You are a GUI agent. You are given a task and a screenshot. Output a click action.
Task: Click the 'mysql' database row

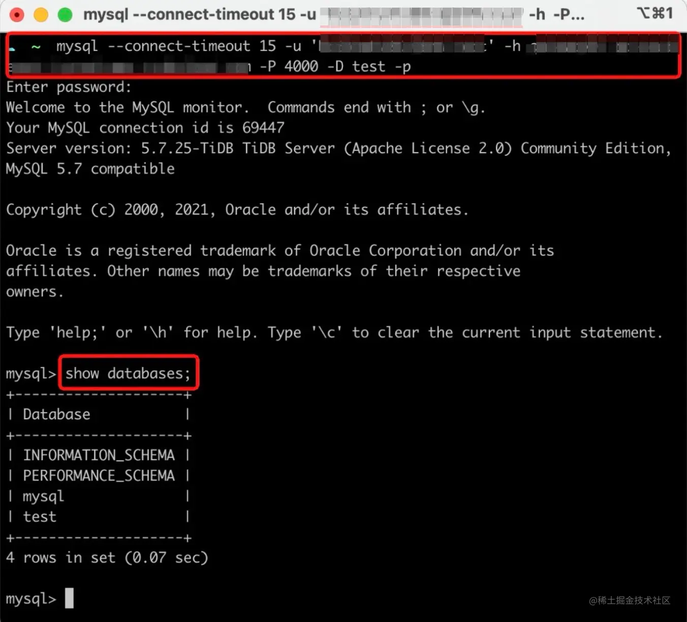coord(99,496)
